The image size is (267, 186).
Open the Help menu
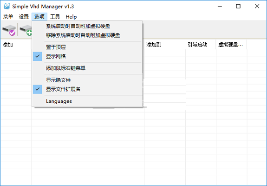71,17
